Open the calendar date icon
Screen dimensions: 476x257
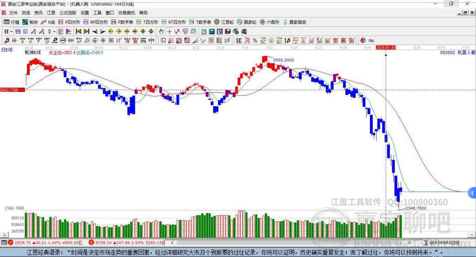204,32
